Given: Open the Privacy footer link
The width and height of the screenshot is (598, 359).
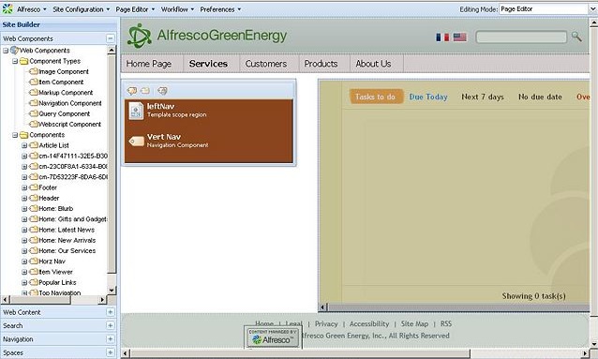Looking at the screenshot, I should (326, 324).
